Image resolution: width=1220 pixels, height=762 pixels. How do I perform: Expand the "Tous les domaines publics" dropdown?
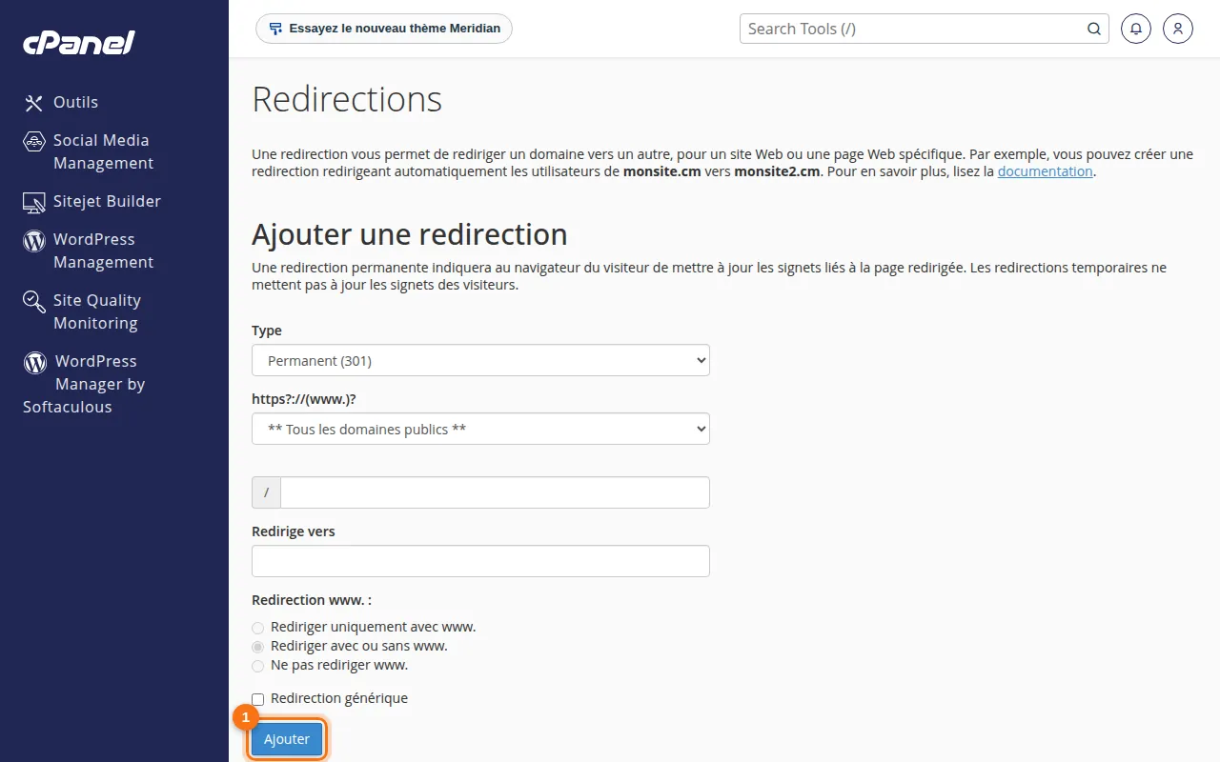(x=480, y=429)
